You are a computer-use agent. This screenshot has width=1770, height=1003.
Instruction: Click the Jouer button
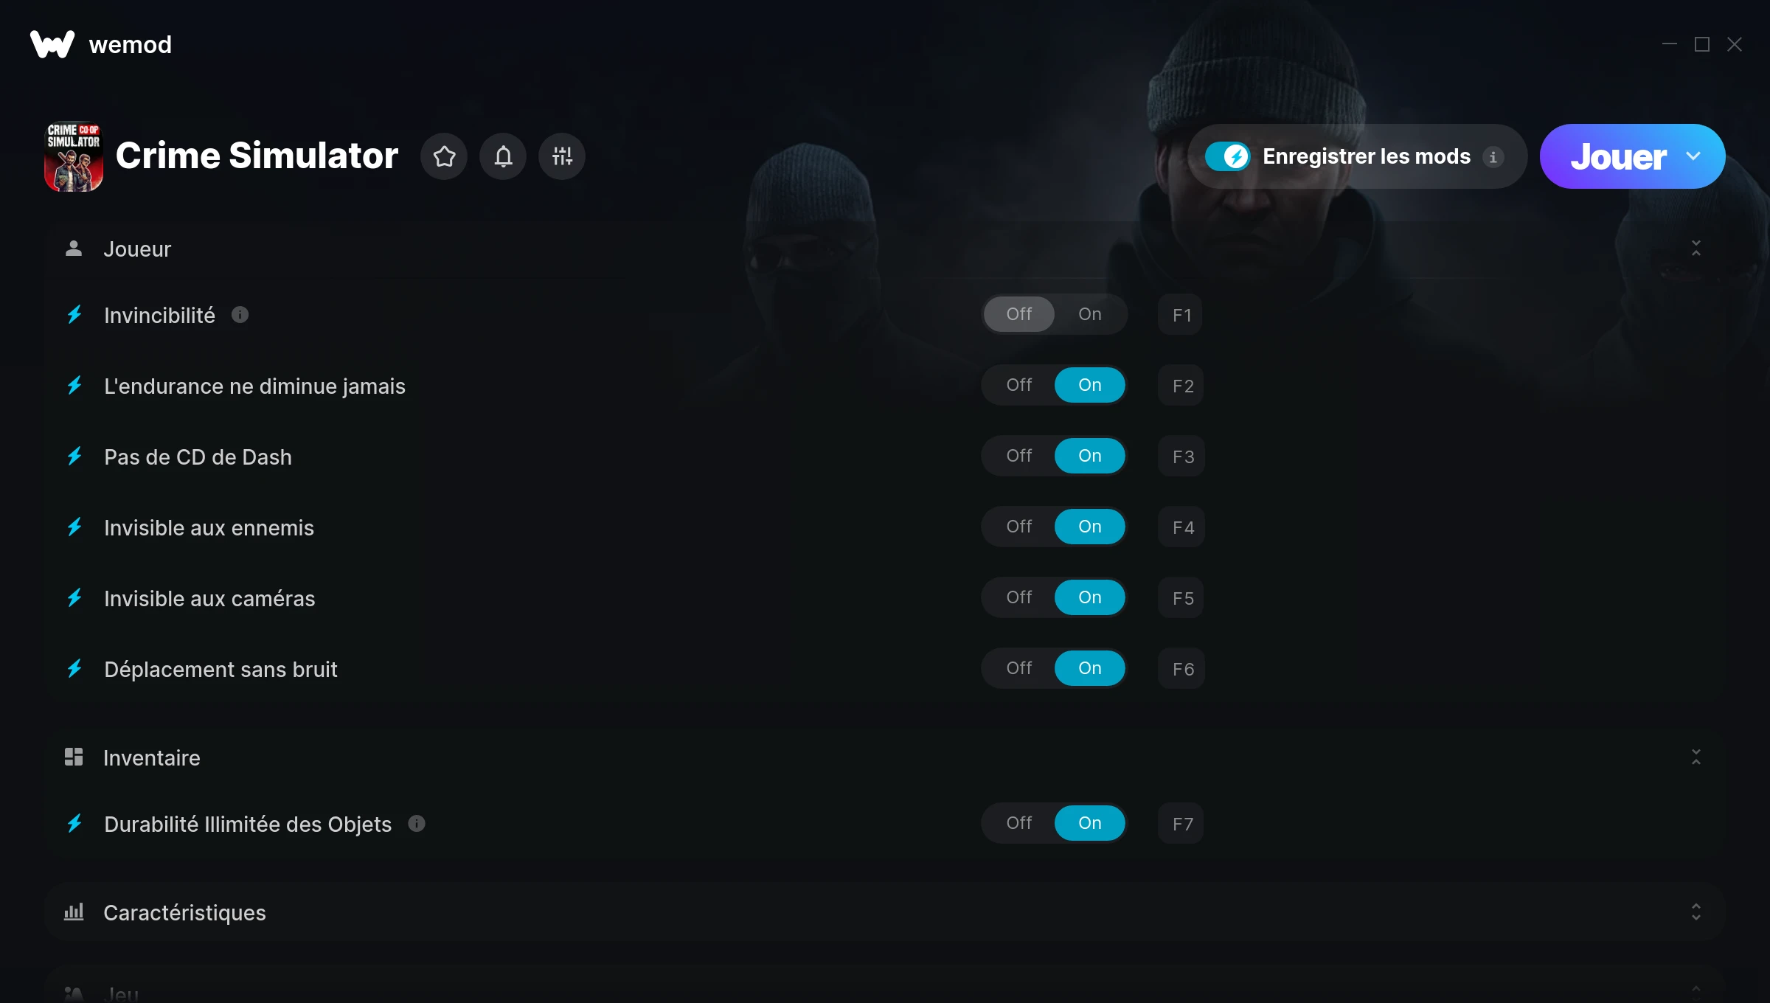click(1618, 156)
